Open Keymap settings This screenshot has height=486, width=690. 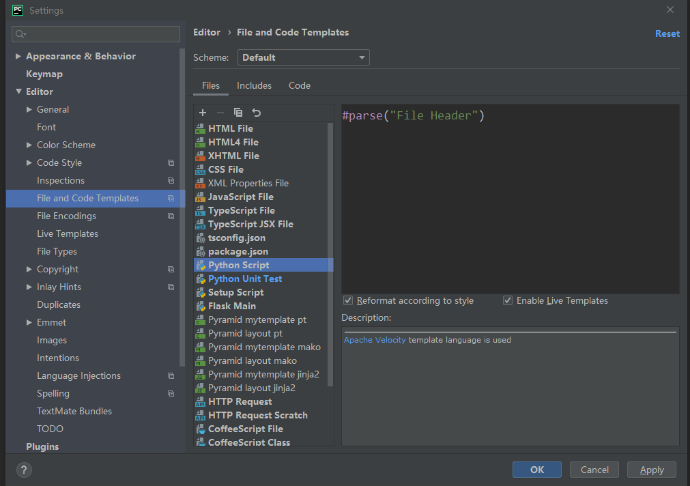pos(44,74)
